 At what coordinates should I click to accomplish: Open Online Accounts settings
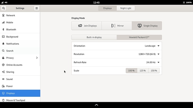click(x=20, y=65)
